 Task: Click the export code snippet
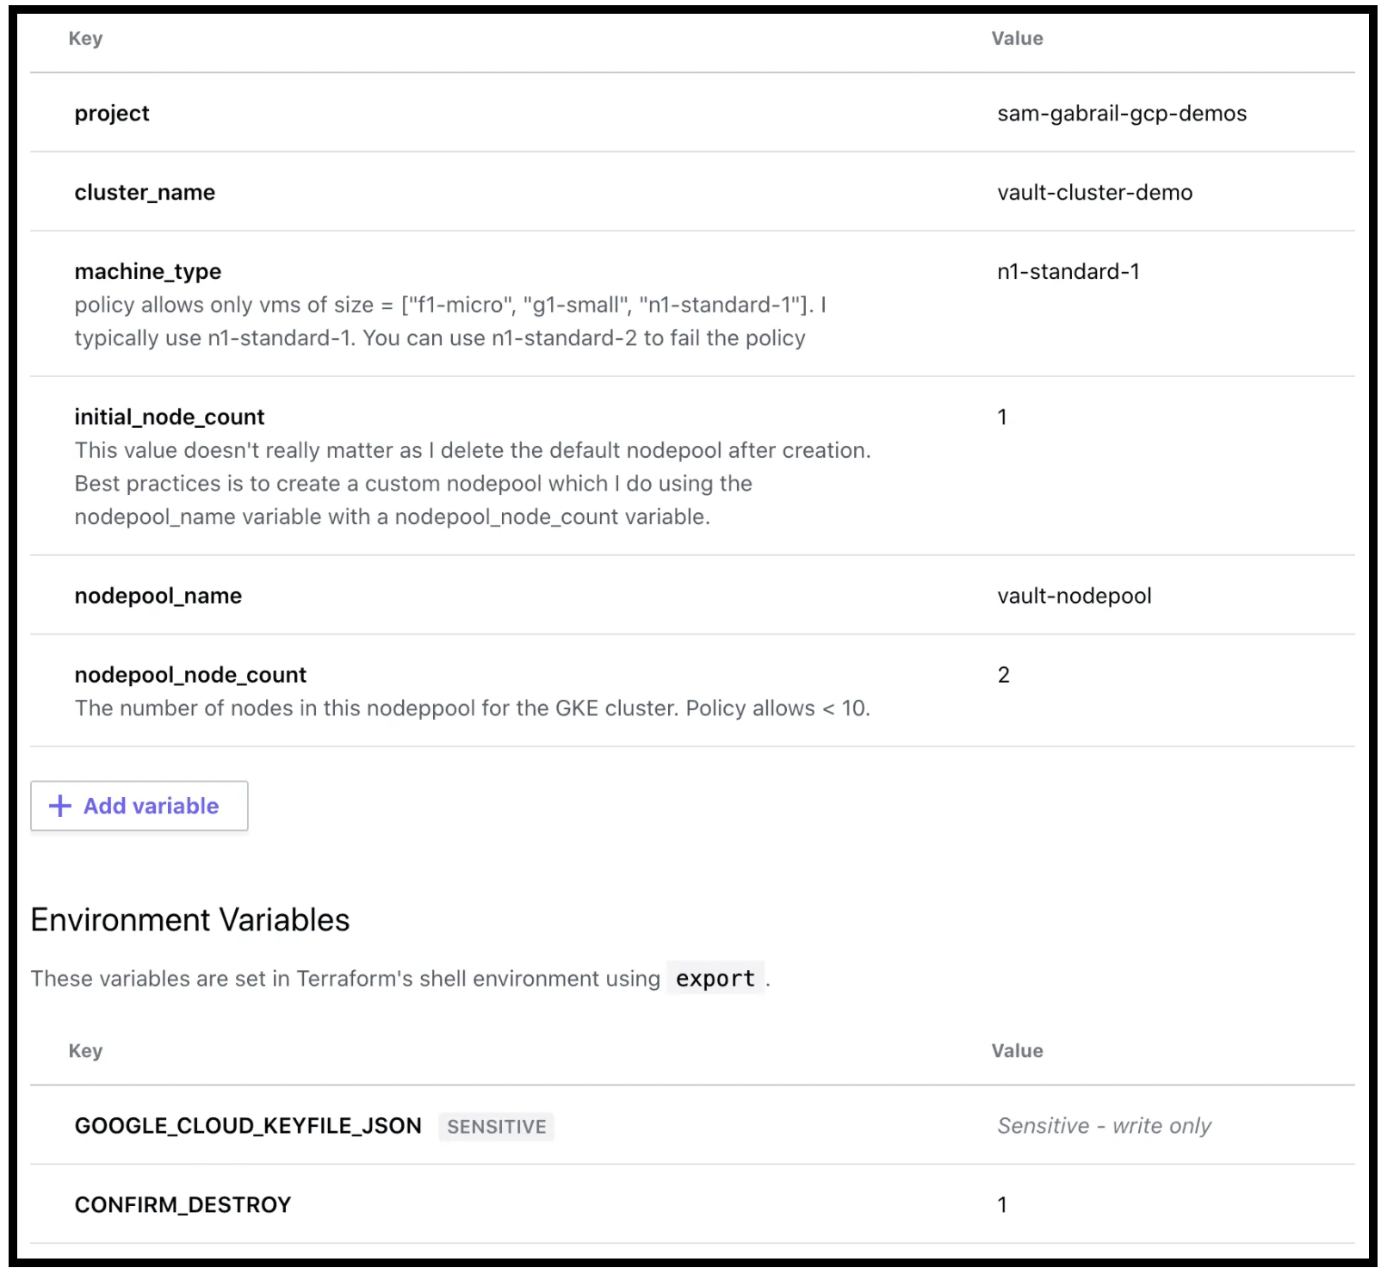tap(715, 979)
